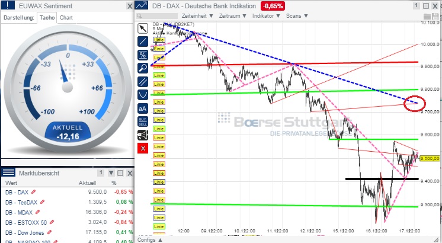Click the -0,65% change badge in chart title
This screenshot has width=442, height=243.
click(273, 6)
